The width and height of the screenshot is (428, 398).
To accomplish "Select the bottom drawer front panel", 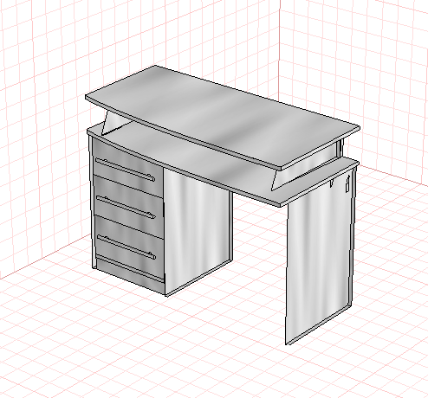I will pos(129,247).
